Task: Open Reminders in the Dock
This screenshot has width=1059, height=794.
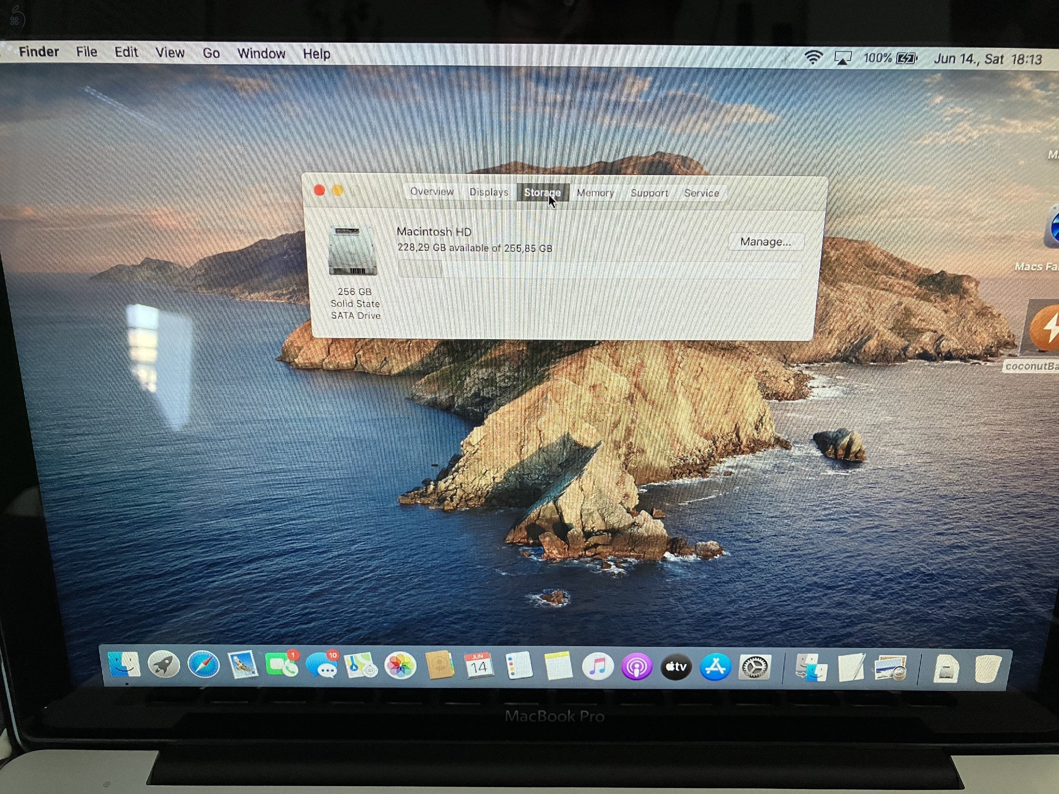Action: point(519,666)
